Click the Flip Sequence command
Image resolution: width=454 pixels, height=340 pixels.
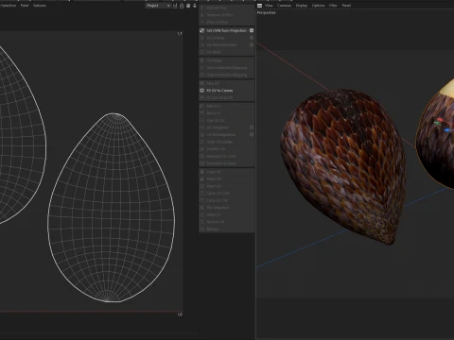coord(226,208)
